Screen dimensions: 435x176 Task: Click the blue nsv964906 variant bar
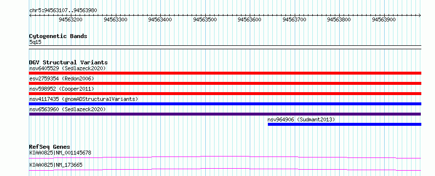344,124
